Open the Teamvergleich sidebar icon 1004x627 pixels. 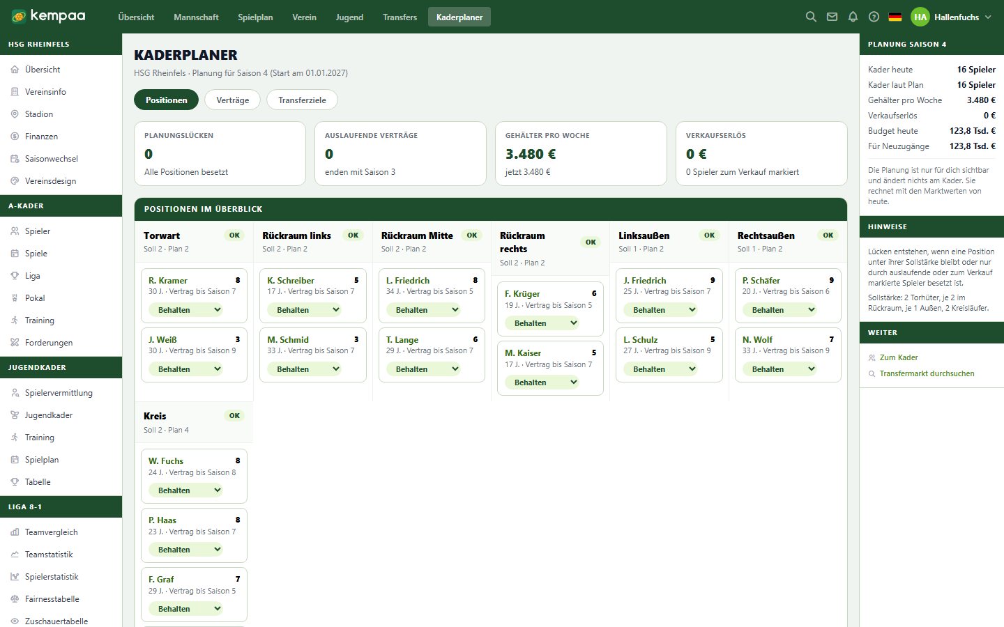(x=15, y=532)
